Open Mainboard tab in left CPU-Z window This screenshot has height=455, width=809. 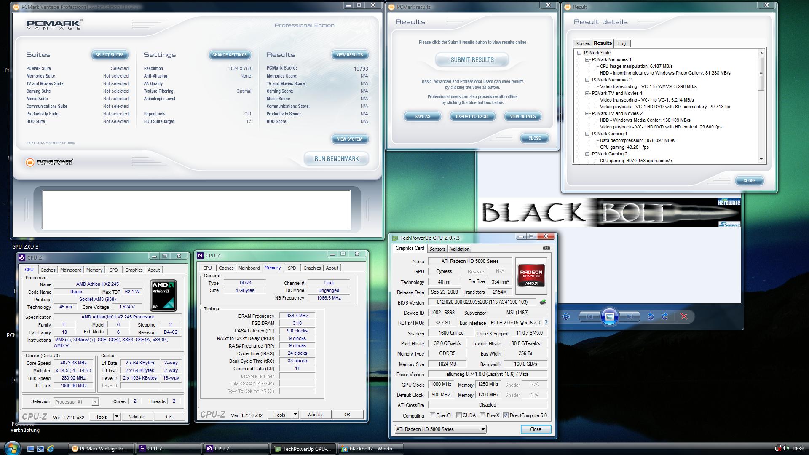click(71, 270)
